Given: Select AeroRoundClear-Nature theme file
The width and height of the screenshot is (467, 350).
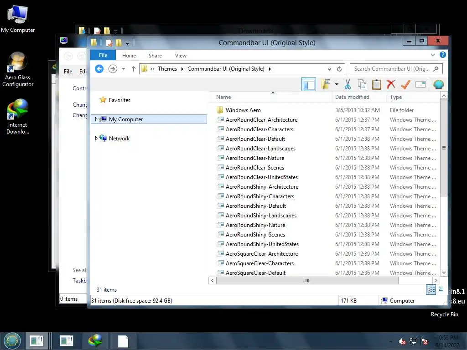Looking at the screenshot, I should pyautogui.click(x=255, y=158).
